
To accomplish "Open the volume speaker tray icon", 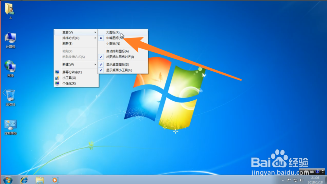I will 301,180.
